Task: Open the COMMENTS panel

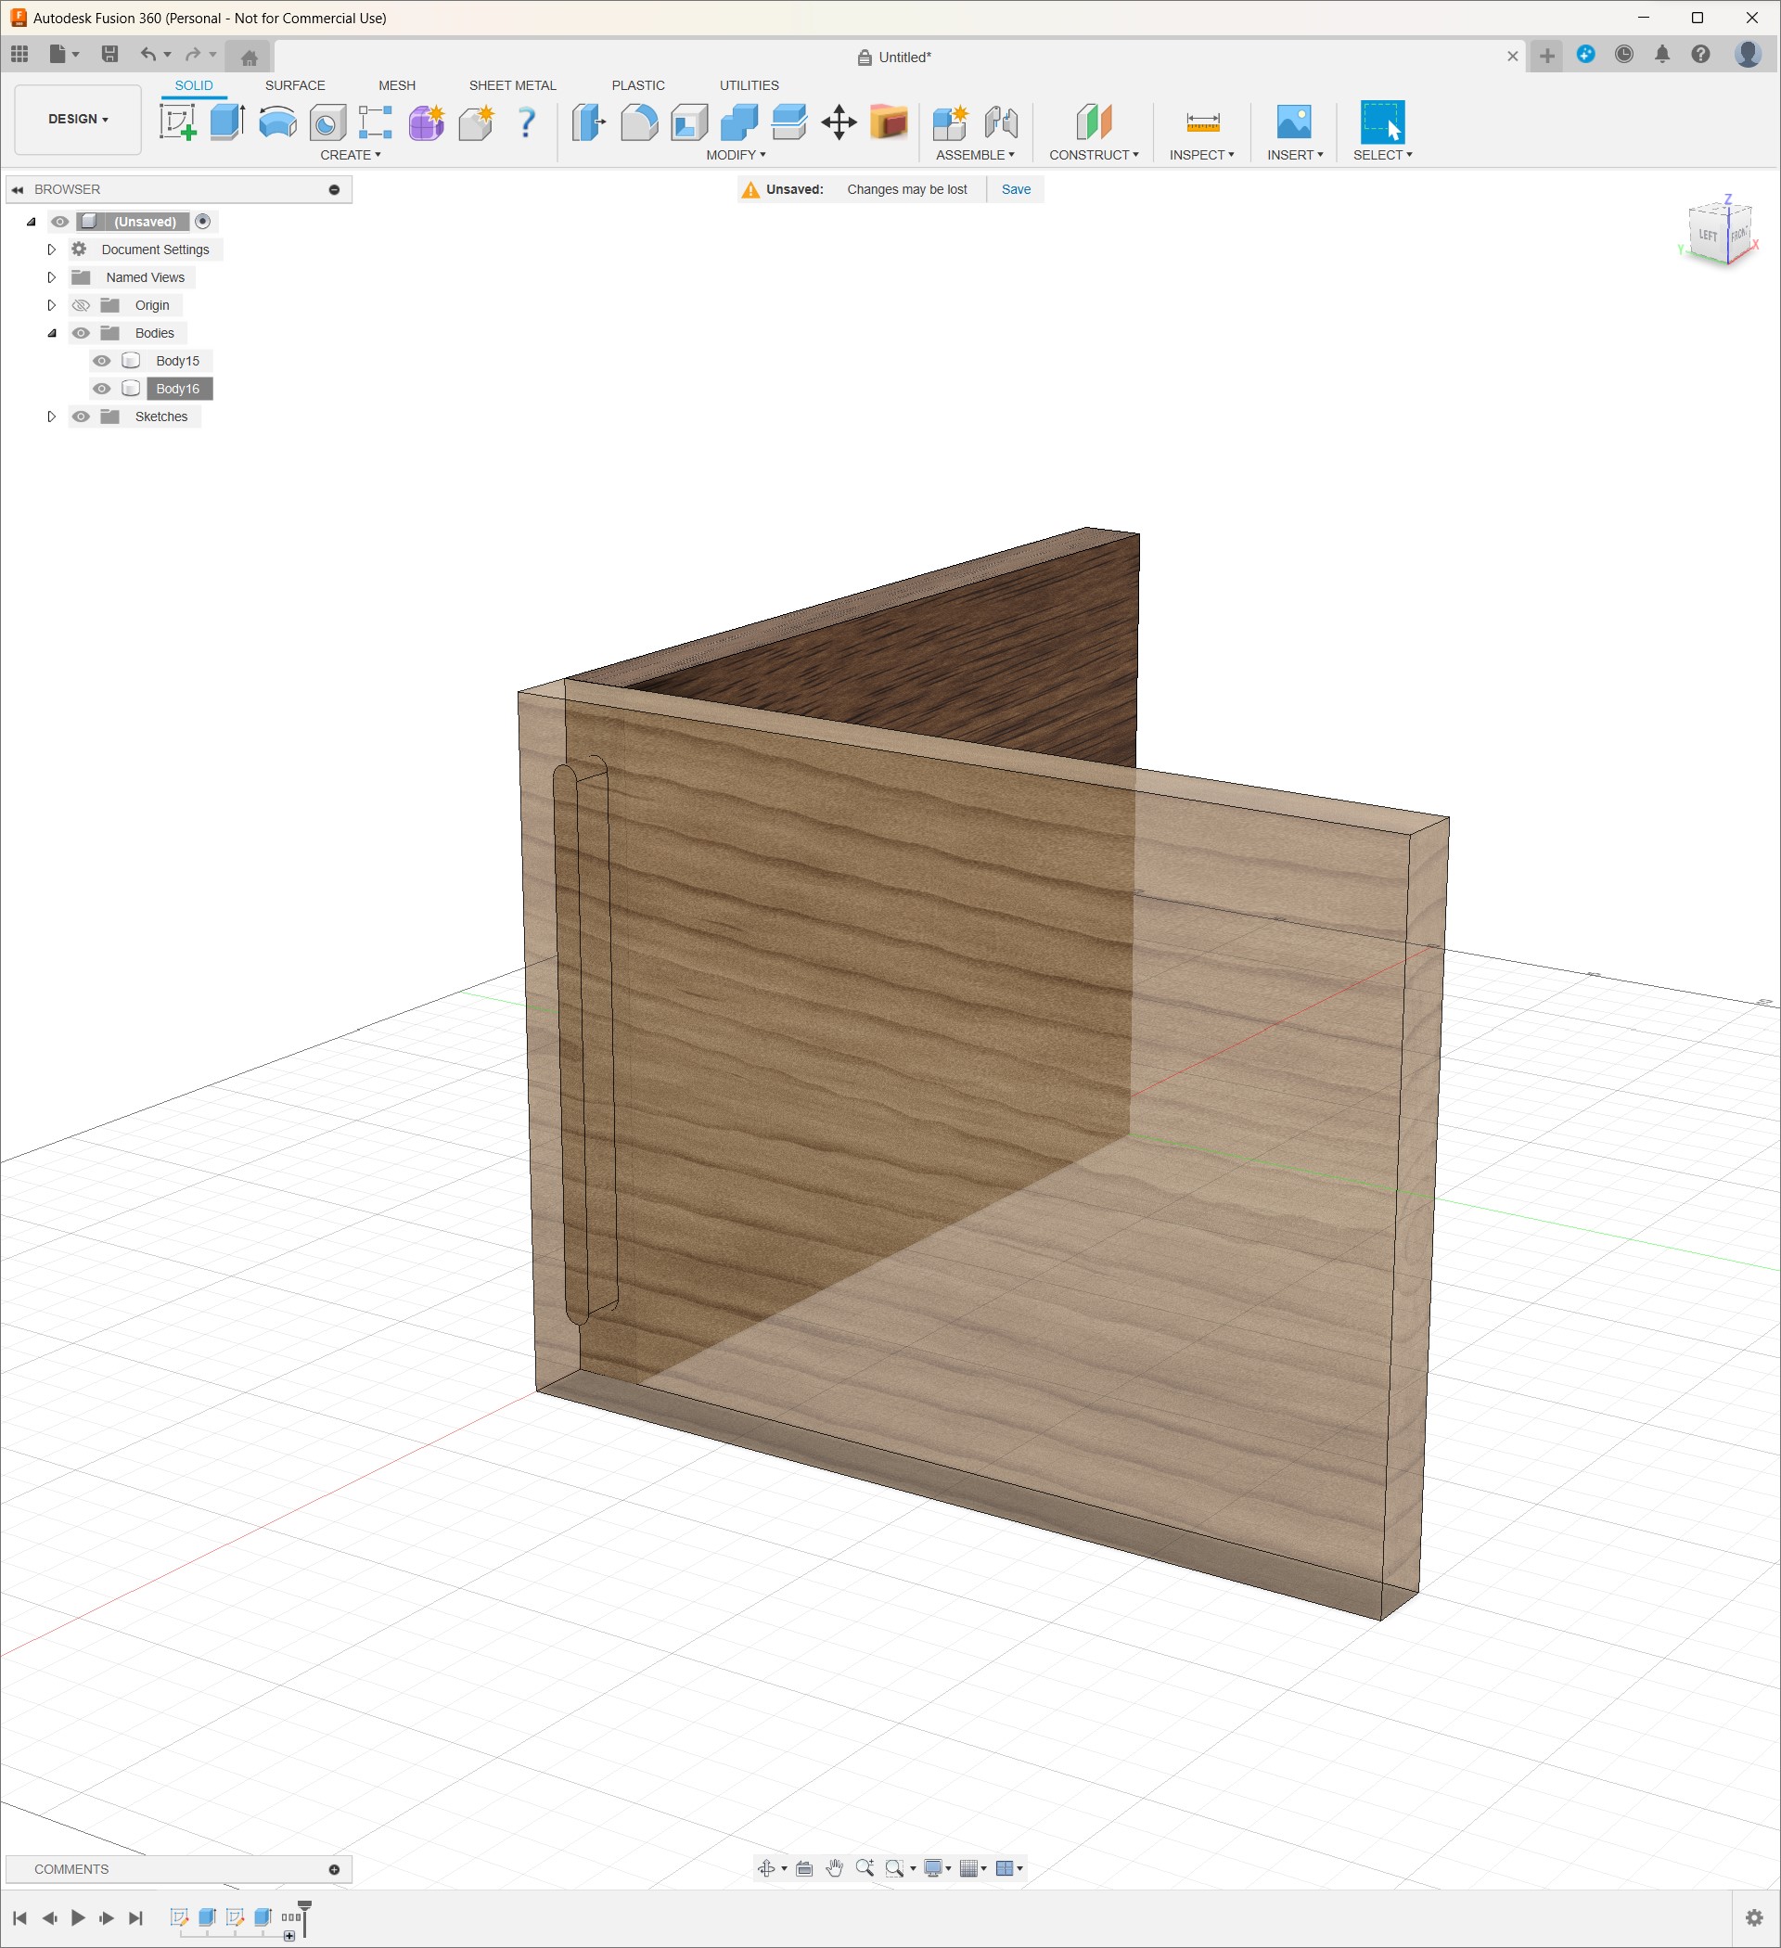Action: pyautogui.click(x=72, y=1869)
